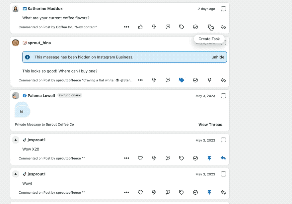Create a task from Katherine Maddux message
292x204 pixels.
pyautogui.click(x=209, y=27)
